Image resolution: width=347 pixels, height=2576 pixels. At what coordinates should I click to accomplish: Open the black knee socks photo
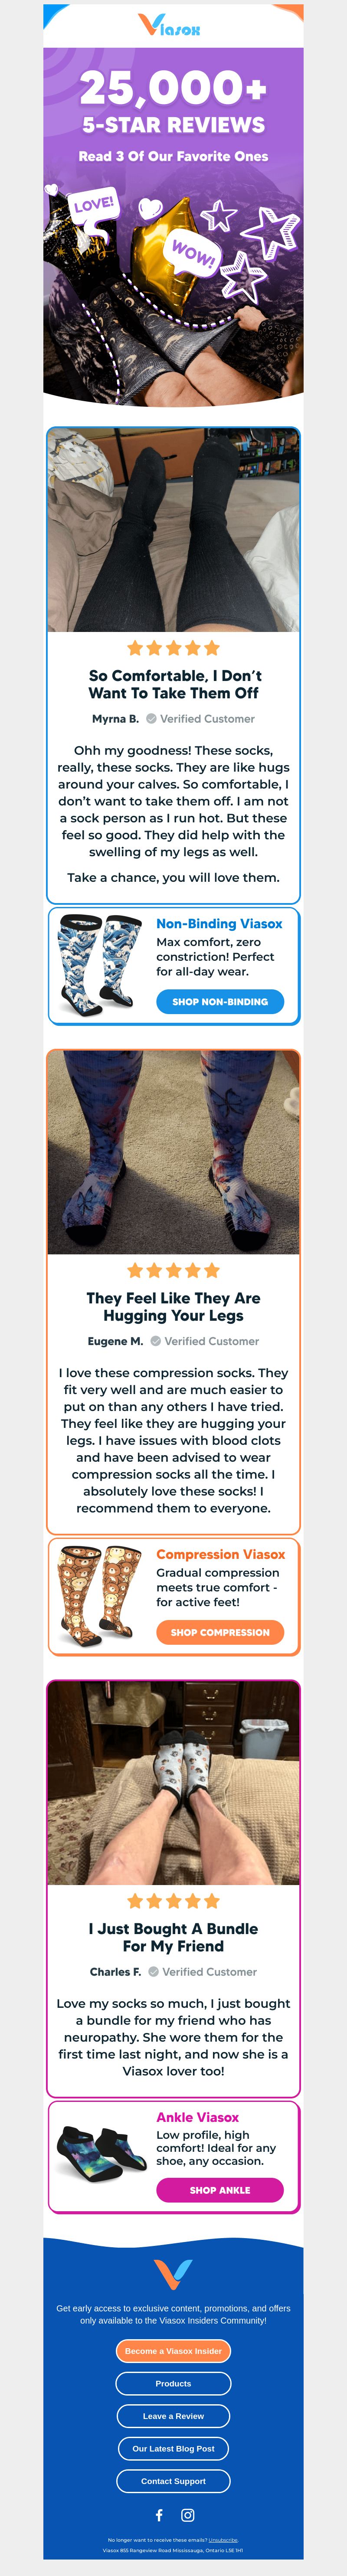(173, 530)
